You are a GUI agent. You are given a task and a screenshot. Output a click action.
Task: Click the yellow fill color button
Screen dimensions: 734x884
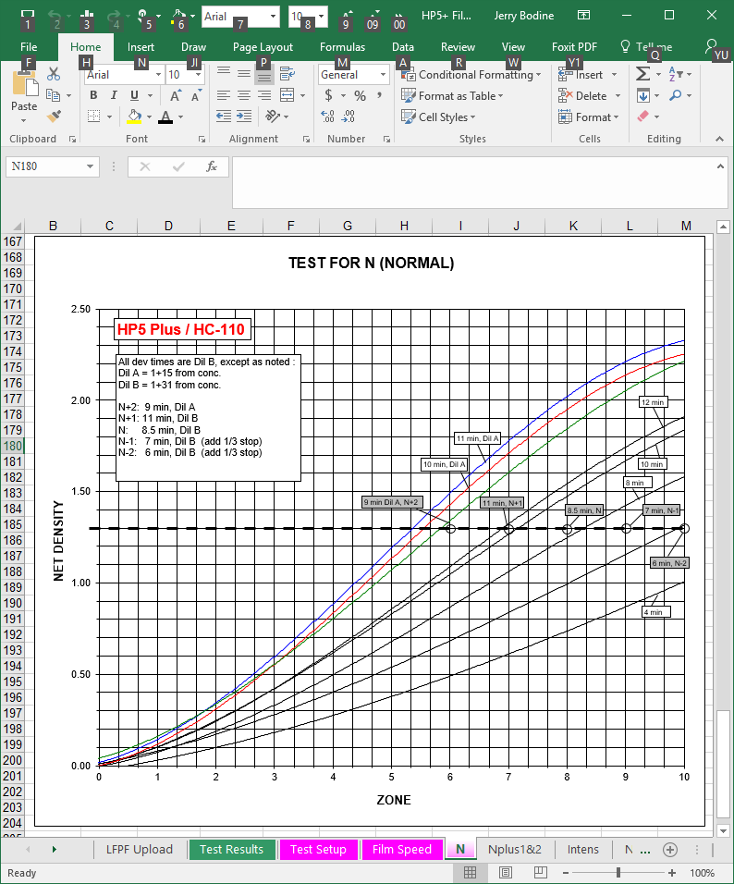tap(135, 117)
